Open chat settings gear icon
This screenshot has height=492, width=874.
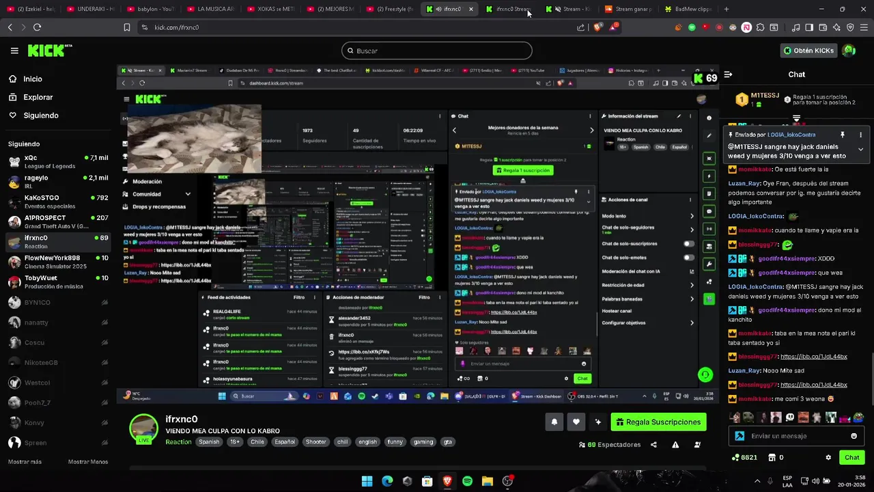tap(828, 457)
